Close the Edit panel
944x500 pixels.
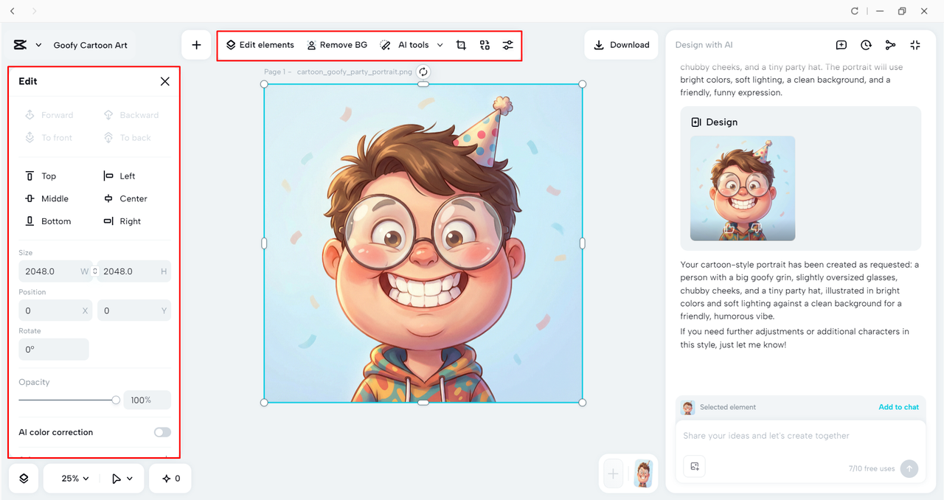[x=165, y=81]
